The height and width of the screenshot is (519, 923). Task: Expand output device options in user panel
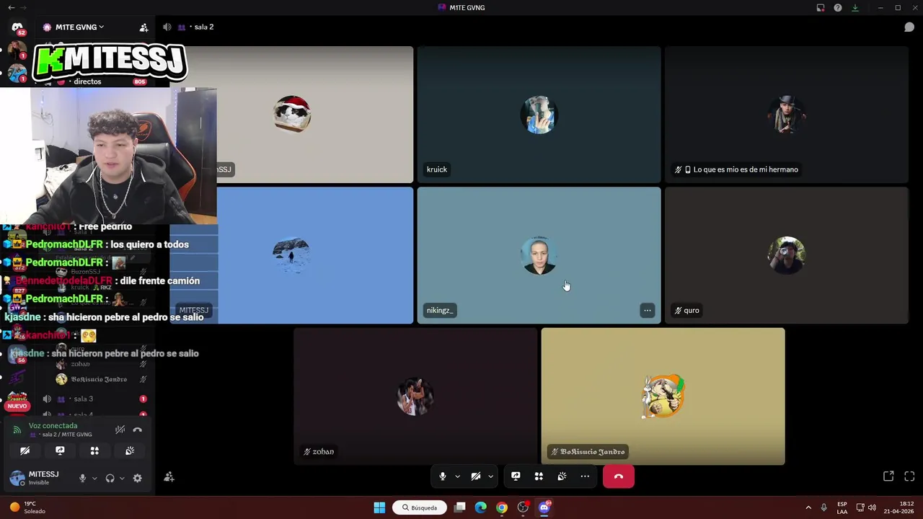121,478
